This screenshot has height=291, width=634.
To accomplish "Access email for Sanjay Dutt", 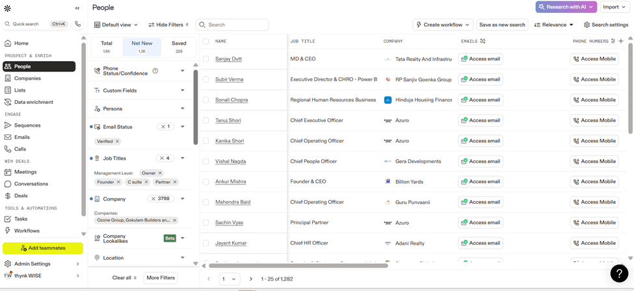I will [x=481, y=59].
